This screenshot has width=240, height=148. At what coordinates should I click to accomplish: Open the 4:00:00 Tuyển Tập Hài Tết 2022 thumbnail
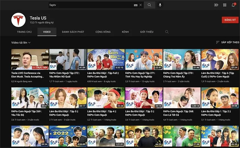pos(68,136)
